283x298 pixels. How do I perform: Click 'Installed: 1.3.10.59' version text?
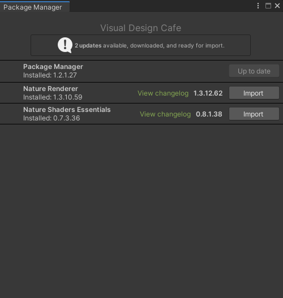click(53, 97)
